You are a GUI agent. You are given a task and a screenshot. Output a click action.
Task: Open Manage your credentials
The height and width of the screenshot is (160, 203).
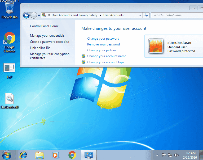pos(47,36)
